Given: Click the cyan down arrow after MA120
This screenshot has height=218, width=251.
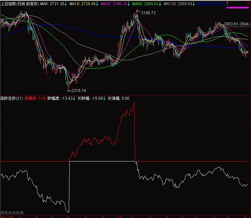Looking at the screenshot, I should pos(194,4).
